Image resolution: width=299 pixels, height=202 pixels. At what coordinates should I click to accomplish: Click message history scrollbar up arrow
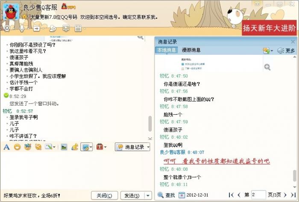(295, 57)
